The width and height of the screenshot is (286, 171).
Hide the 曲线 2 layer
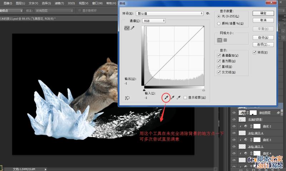[234, 126]
